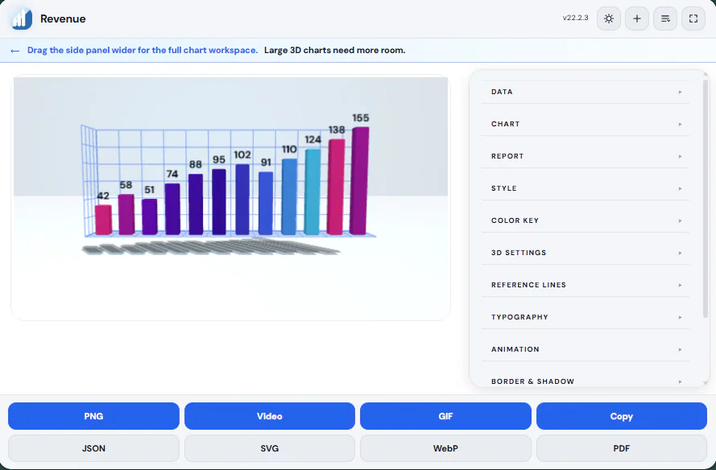The height and width of the screenshot is (470, 716).
Task: Click the GIF export button
Action: click(x=445, y=416)
